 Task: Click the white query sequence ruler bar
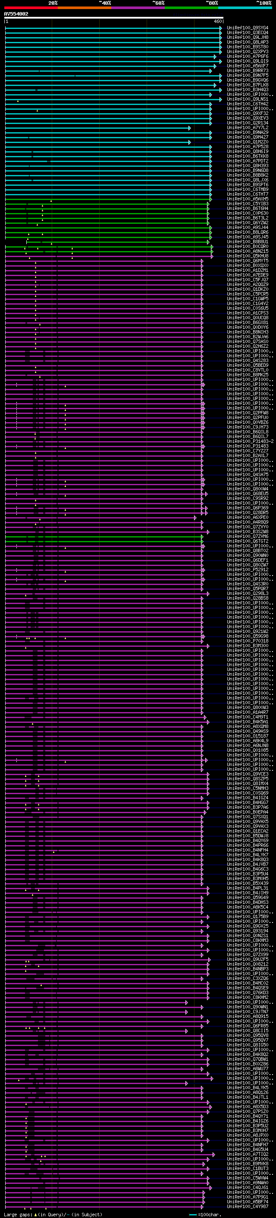pos(114,18)
